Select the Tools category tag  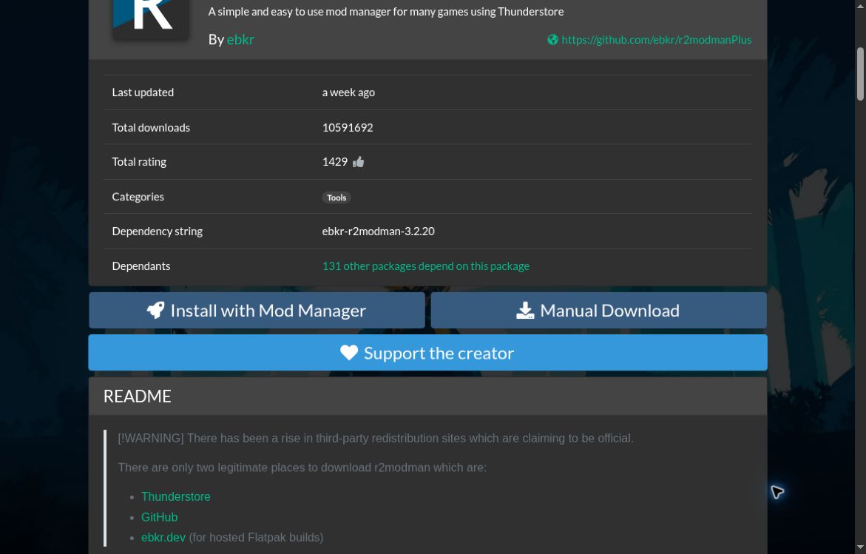pyautogui.click(x=336, y=197)
